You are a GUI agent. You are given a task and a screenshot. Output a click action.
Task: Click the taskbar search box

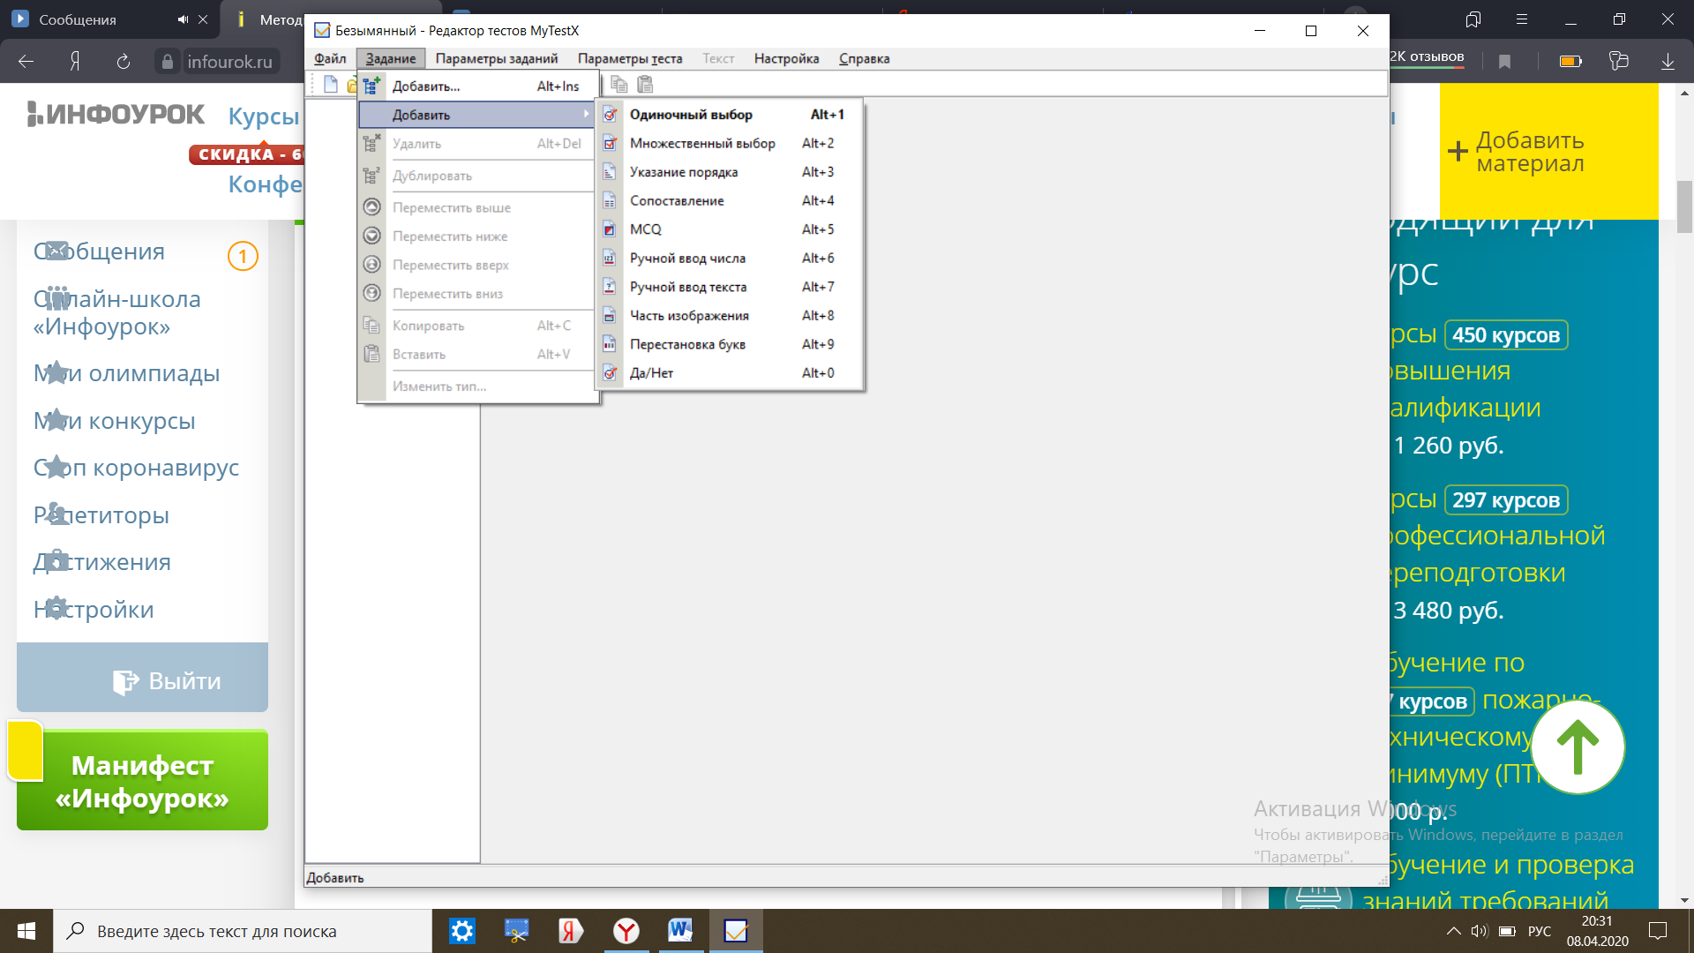coord(243,931)
